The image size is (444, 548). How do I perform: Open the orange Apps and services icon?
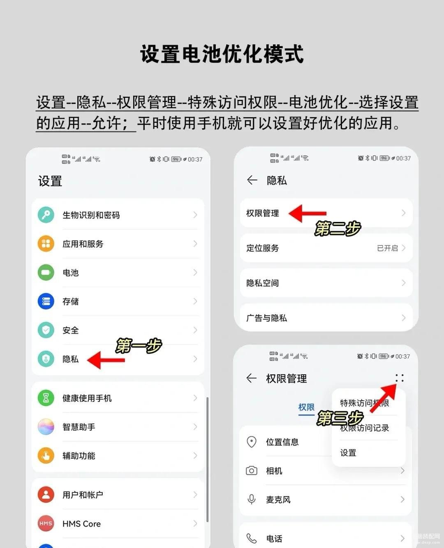click(x=46, y=244)
